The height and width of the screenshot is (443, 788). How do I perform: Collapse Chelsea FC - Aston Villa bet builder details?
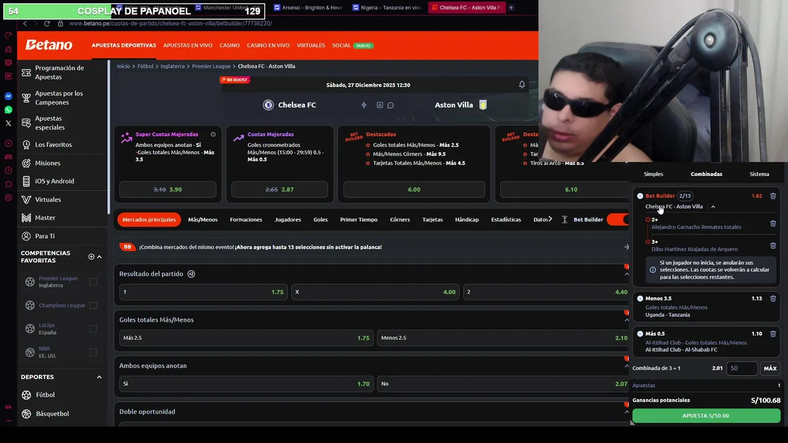click(x=713, y=207)
